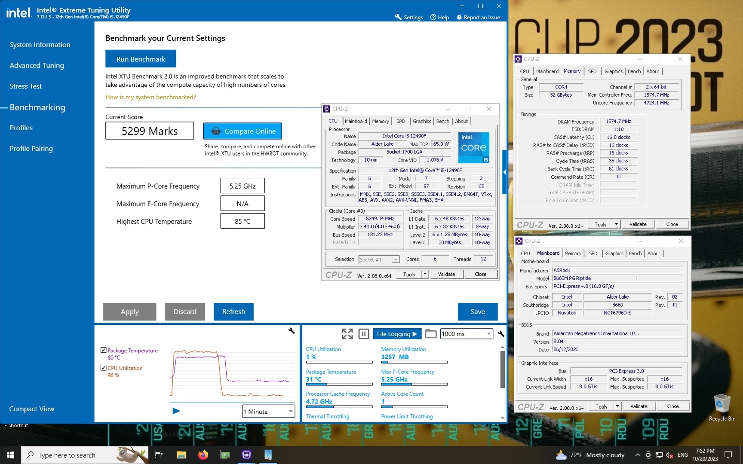Screen dimensions: 743x464
Task: Click Report an Issue gear icon
Action: tap(459, 17)
